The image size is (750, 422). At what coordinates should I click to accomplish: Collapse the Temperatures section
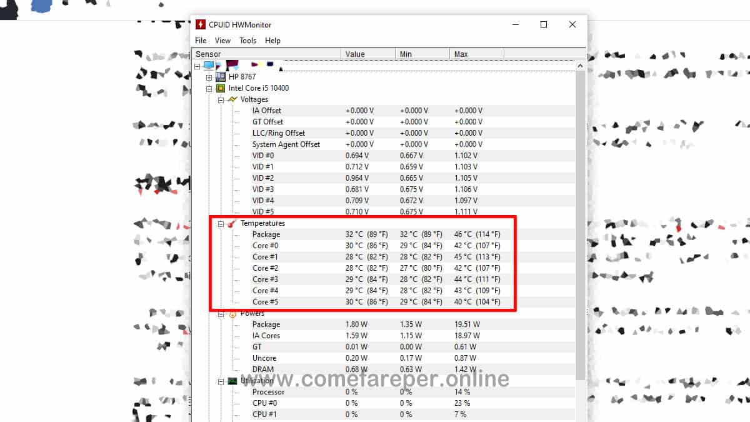pos(221,223)
